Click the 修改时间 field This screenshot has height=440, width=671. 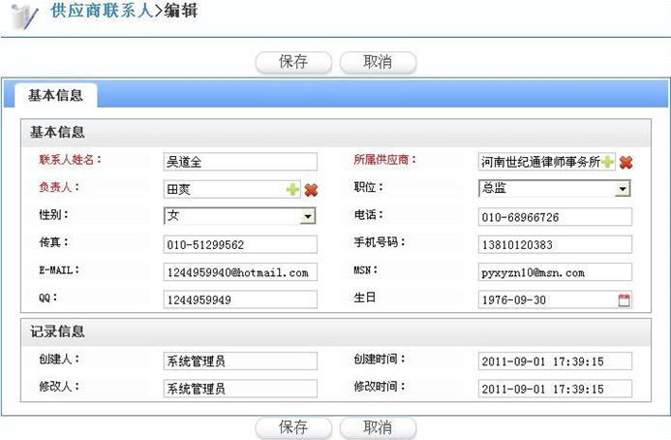pyautogui.click(x=555, y=389)
